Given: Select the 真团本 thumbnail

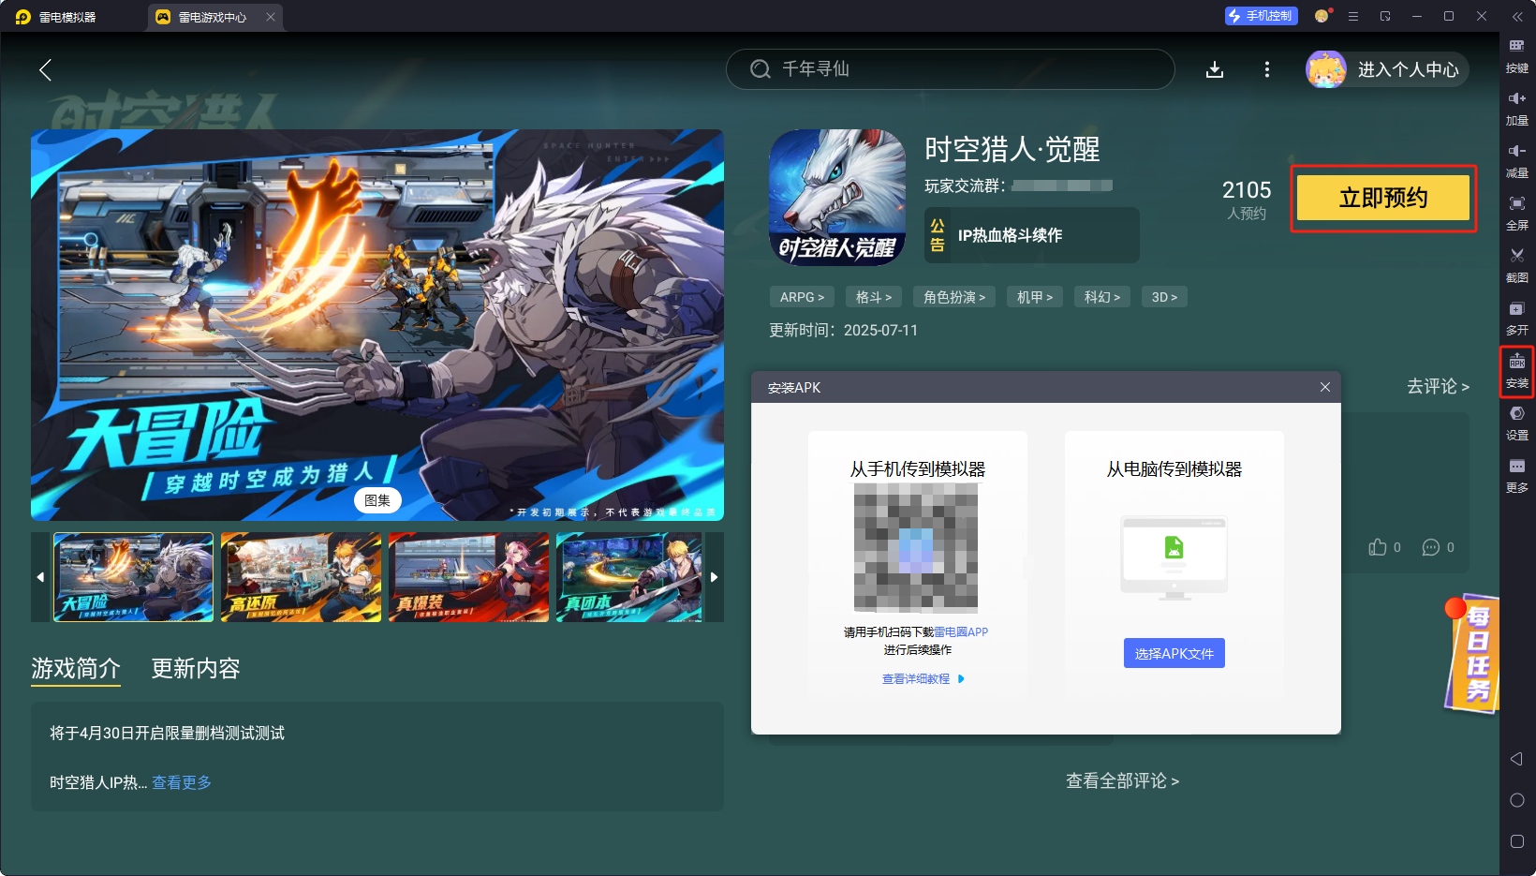Looking at the screenshot, I should tap(629, 577).
